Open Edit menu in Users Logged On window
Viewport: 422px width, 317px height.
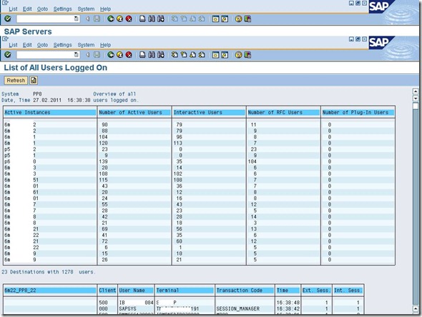pos(27,45)
